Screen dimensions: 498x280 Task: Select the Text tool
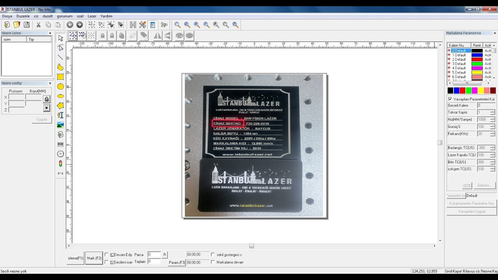click(x=60, y=115)
